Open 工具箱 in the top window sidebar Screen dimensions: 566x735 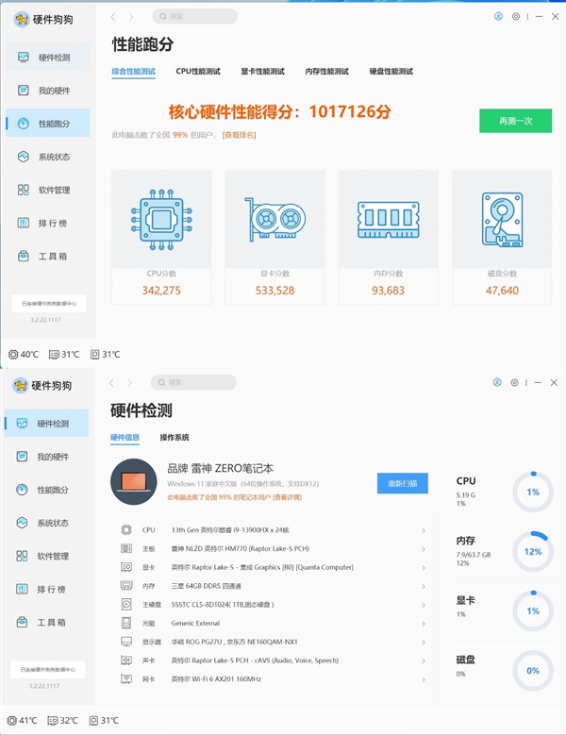(x=48, y=257)
